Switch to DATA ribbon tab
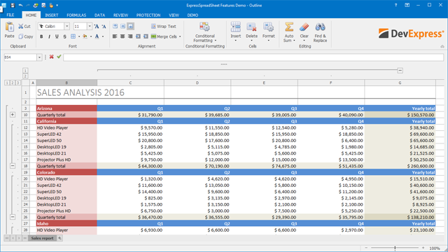The image size is (448, 252). (99, 15)
